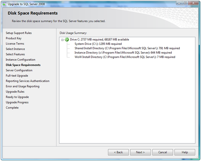
Task: Select Instance Configuration step
Action: [21, 60]
